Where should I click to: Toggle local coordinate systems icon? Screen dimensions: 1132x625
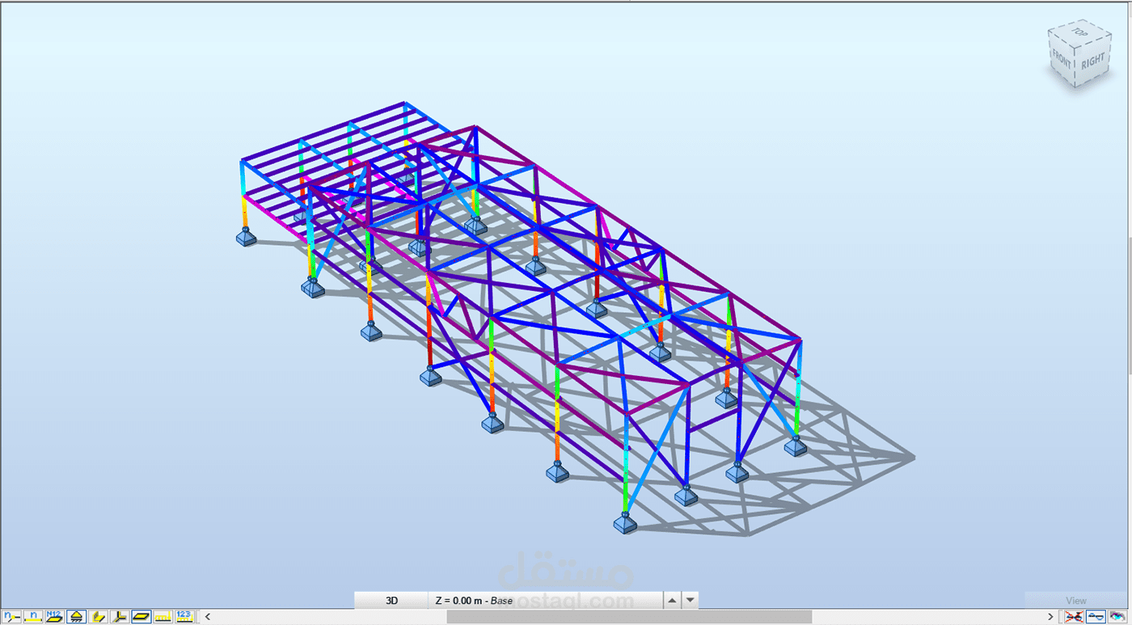[120, 617]
